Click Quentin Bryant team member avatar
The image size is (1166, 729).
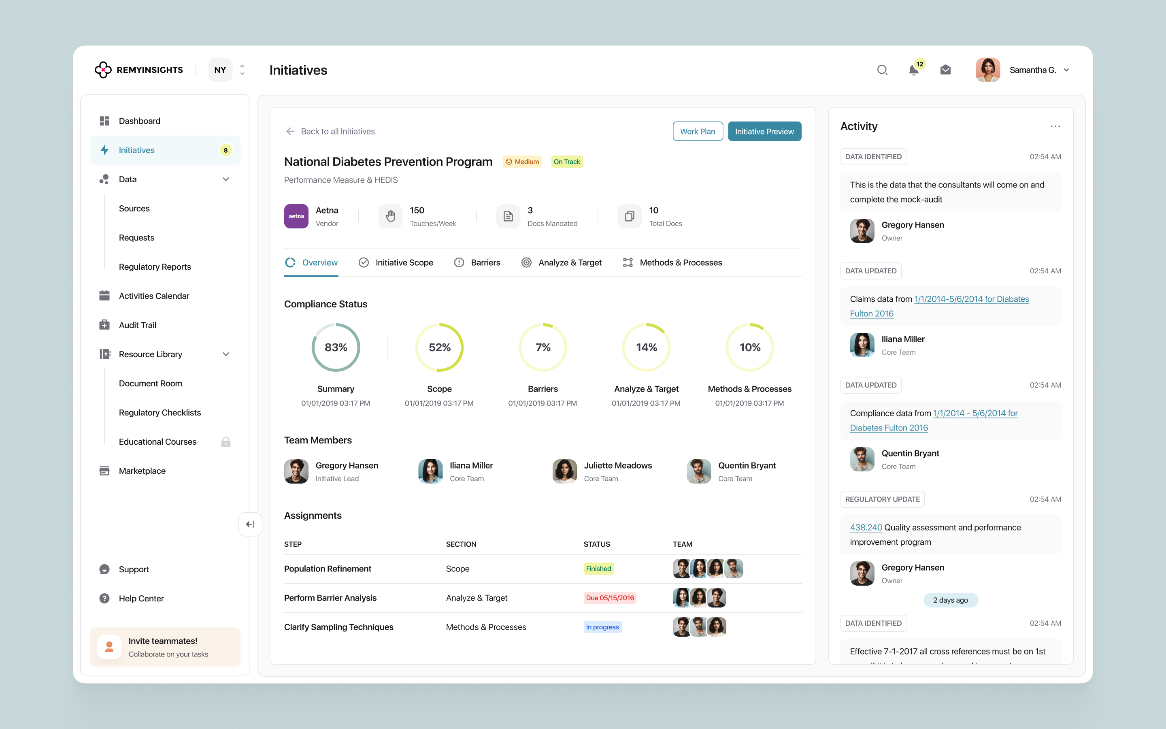point(699,471)
